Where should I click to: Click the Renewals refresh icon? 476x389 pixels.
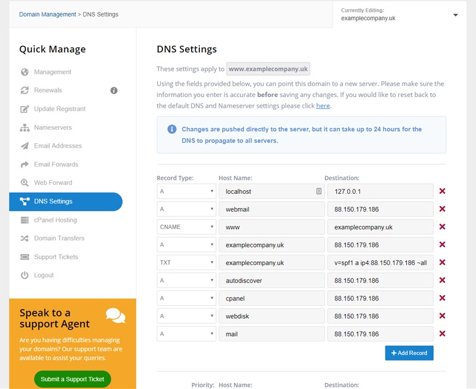24,90
